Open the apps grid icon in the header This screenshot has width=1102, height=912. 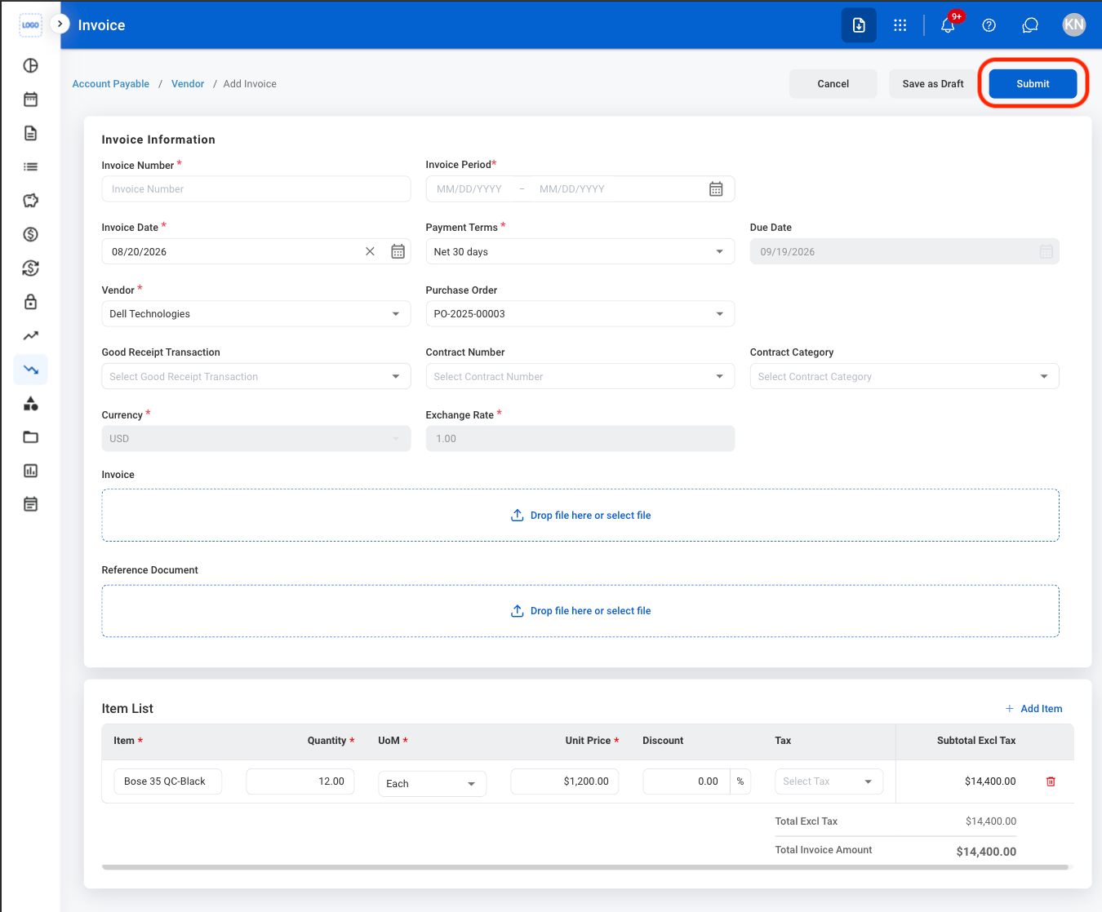point(900,25)
